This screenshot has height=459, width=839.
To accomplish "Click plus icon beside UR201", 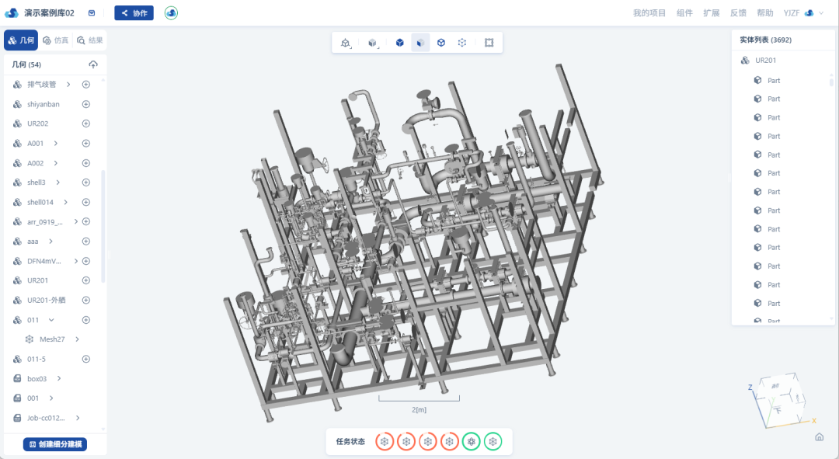I will pyautogui.click(x=85, y=280).
